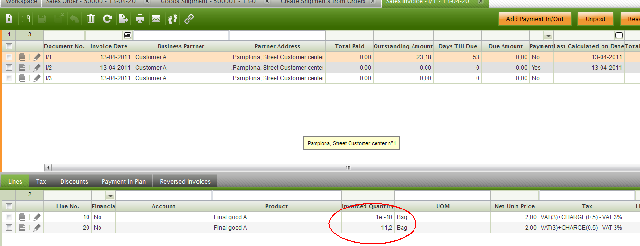Edit line 20 with pencil icon
The height and width of the screenshot is (246, 640).
(x=37, y=228)
